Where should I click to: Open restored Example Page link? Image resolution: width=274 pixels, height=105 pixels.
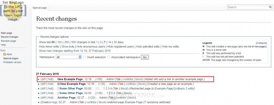coord(134,102)
